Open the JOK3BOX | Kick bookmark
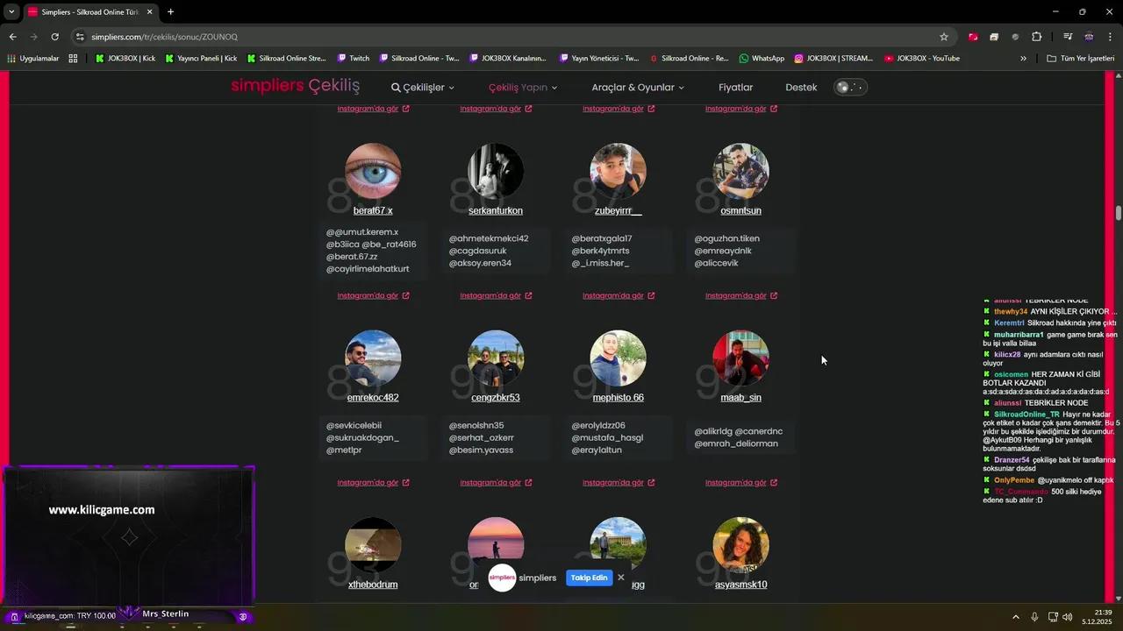This screenshot has width=1123, height=631. point(125,59)
